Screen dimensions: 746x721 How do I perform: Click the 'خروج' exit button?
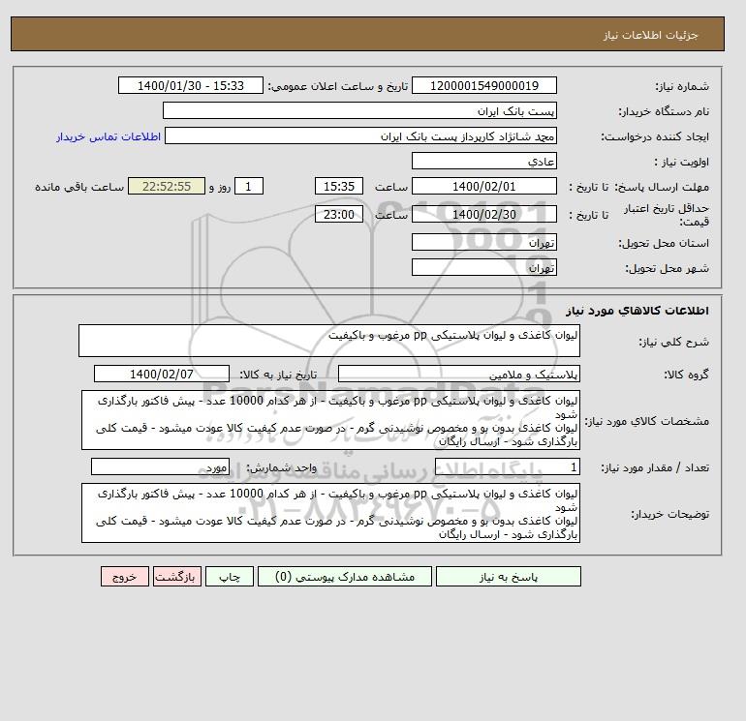[125, 576]
